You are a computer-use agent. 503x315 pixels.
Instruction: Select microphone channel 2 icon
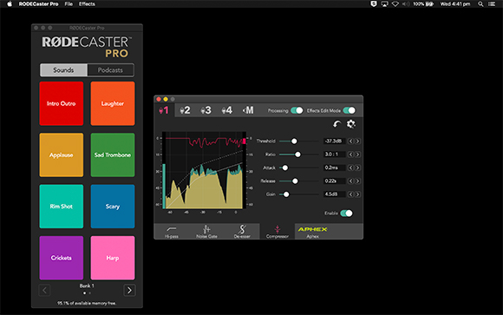point(185,110)
